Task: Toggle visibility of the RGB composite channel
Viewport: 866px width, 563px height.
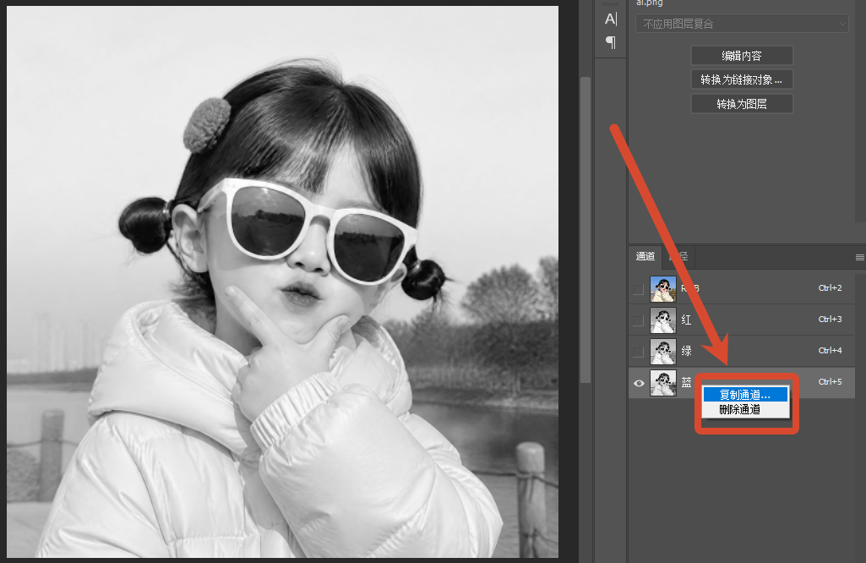Action: pos(639,289)
